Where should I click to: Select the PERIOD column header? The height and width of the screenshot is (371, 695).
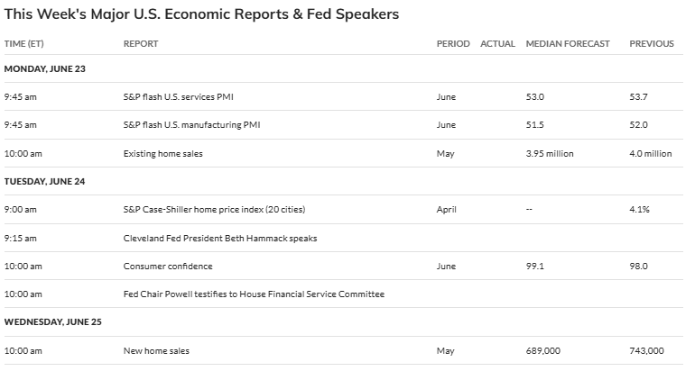tap(453, 44)
